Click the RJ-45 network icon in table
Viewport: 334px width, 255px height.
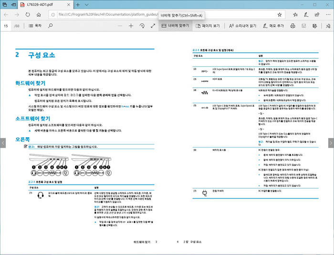(x=205, y=92)
